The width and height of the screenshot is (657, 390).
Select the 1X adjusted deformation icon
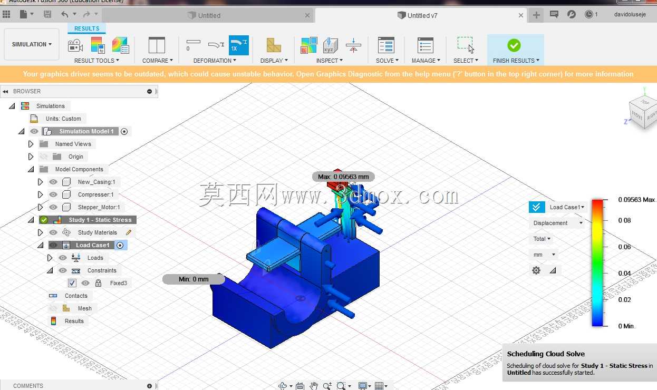coord(238,45)
